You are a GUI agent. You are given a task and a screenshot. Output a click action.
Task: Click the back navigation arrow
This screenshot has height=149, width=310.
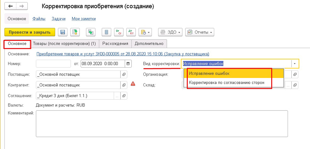point(11,7)
